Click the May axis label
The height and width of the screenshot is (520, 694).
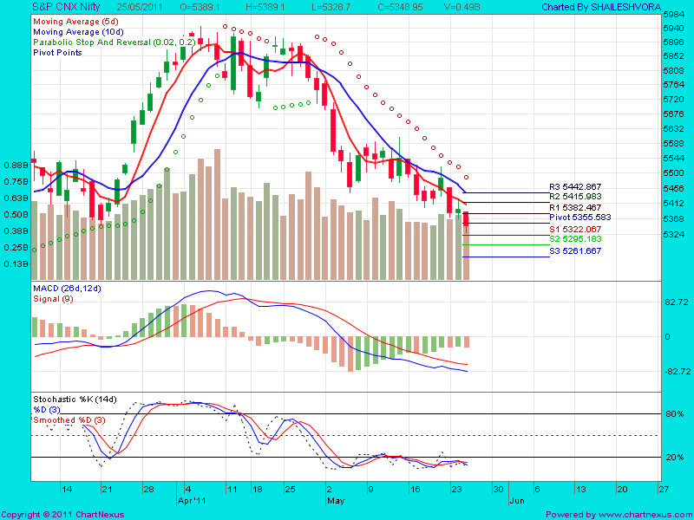pos(337,500)
